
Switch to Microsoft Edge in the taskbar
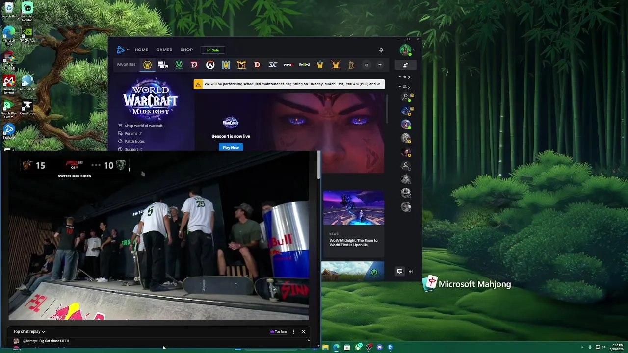click(x=336, y=347)
